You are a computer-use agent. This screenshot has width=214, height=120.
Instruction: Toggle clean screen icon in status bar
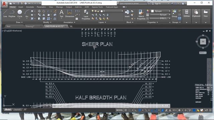(206, 110)
